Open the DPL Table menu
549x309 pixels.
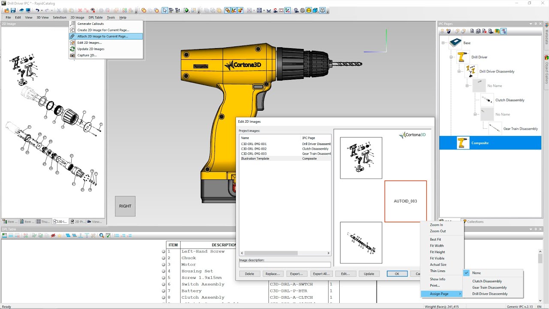[x=96, y=18]
